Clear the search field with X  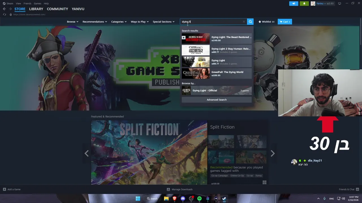coord(244,22)
